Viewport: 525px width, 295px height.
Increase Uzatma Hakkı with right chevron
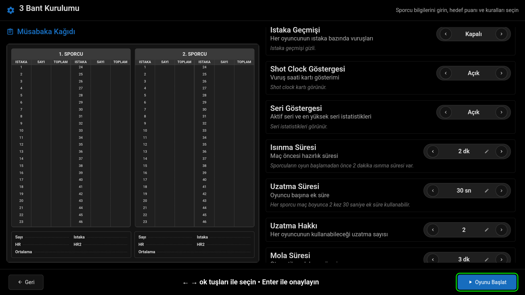tap(501, 230)
